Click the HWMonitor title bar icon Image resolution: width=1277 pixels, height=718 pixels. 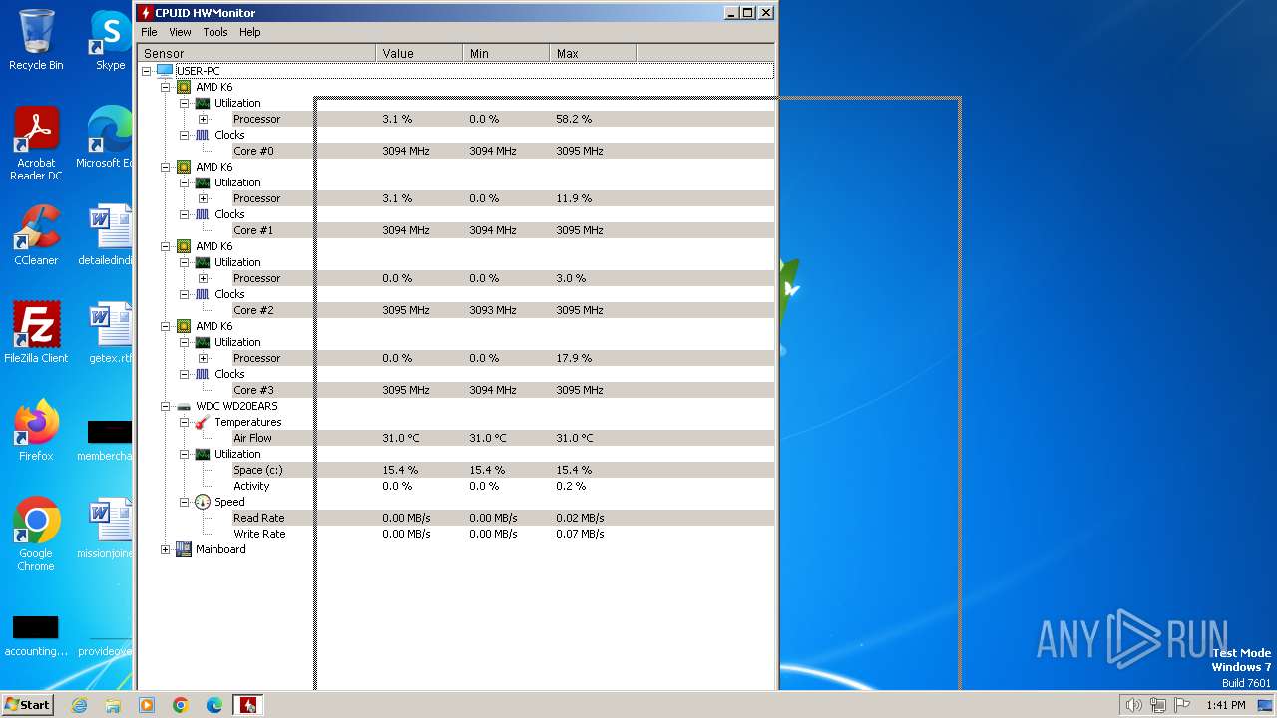tap(146, 13)
